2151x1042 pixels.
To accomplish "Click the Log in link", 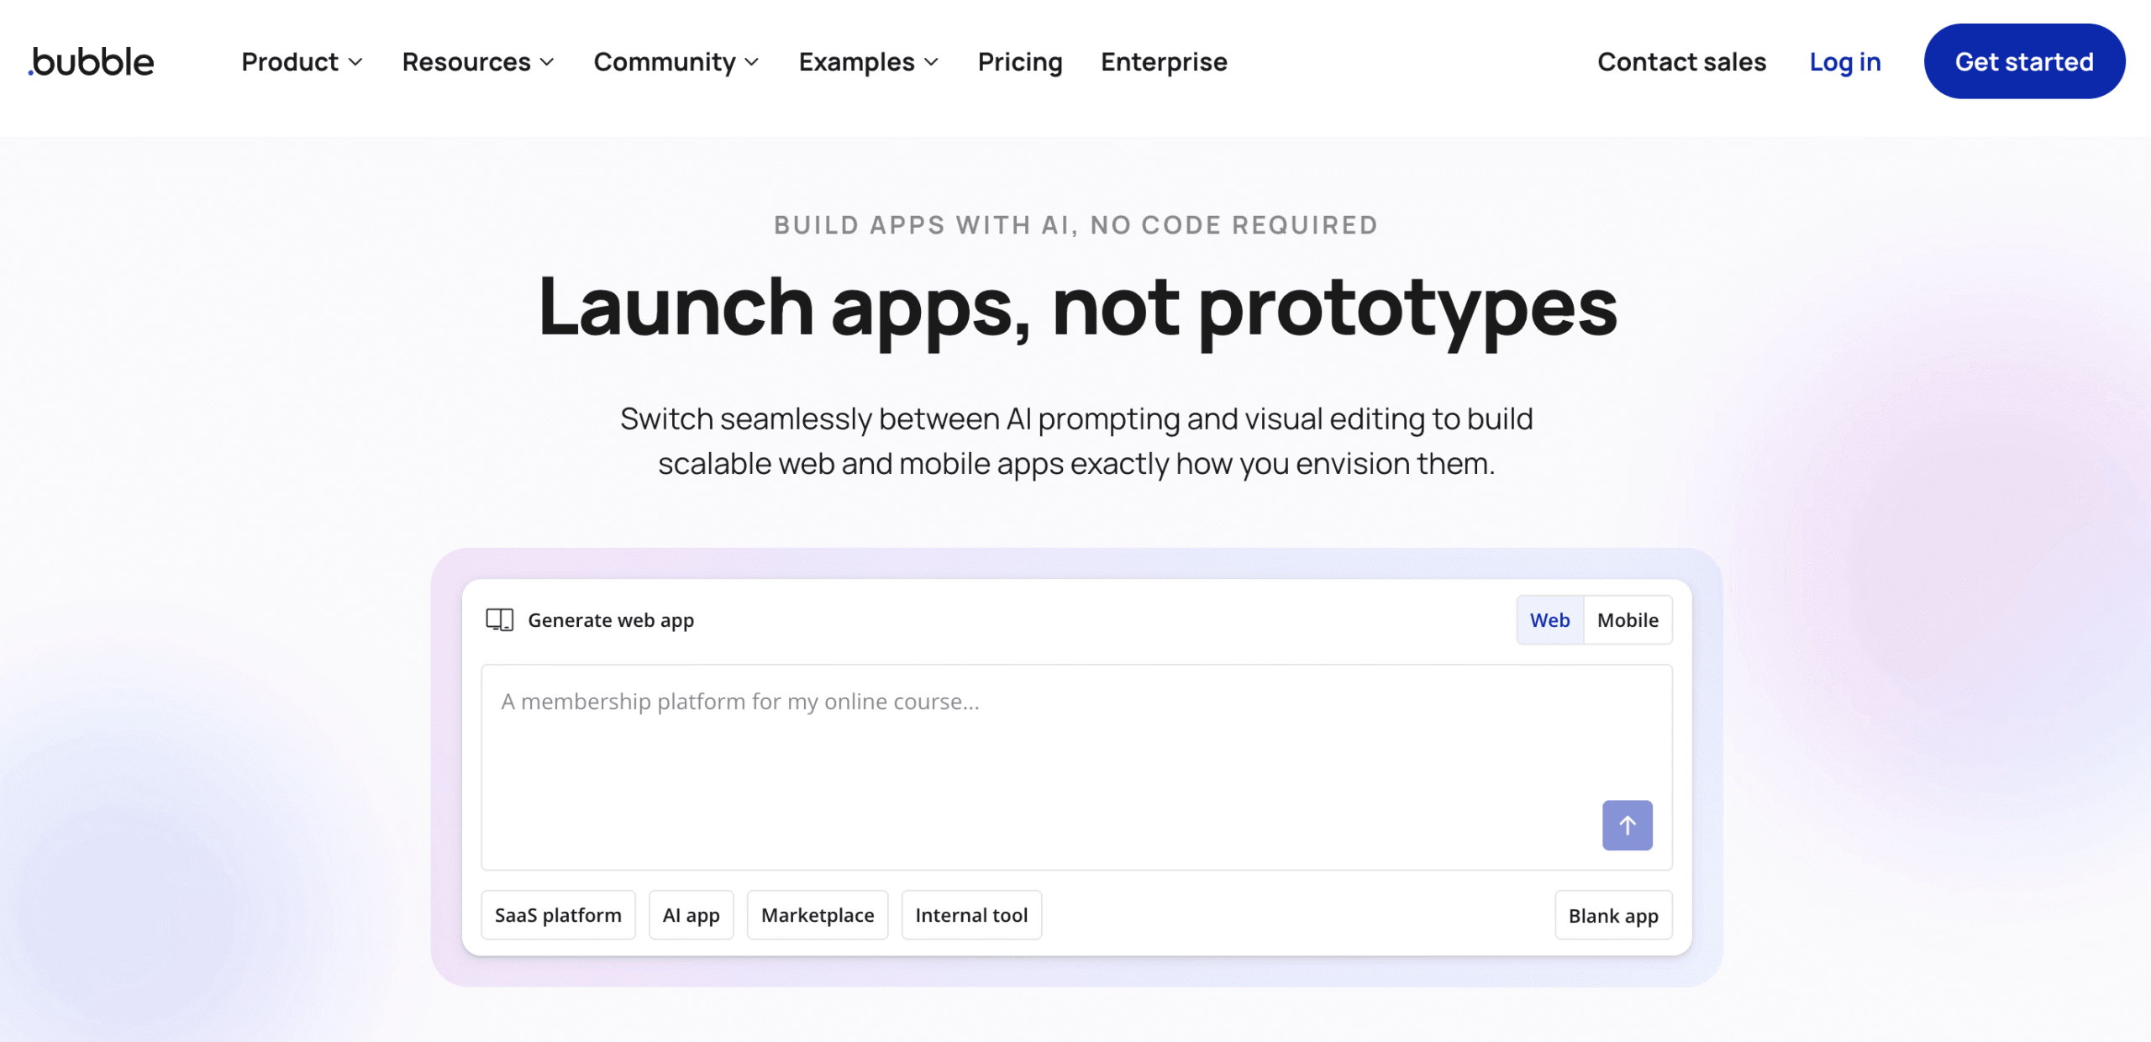I will pyautogui.click(x=1844, y=61).
